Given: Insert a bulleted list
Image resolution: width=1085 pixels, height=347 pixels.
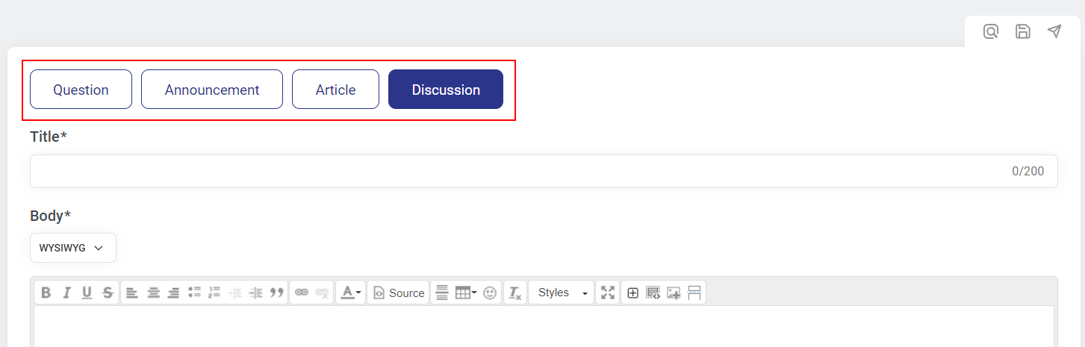Looking at the screenshot, I should (195, 293).
